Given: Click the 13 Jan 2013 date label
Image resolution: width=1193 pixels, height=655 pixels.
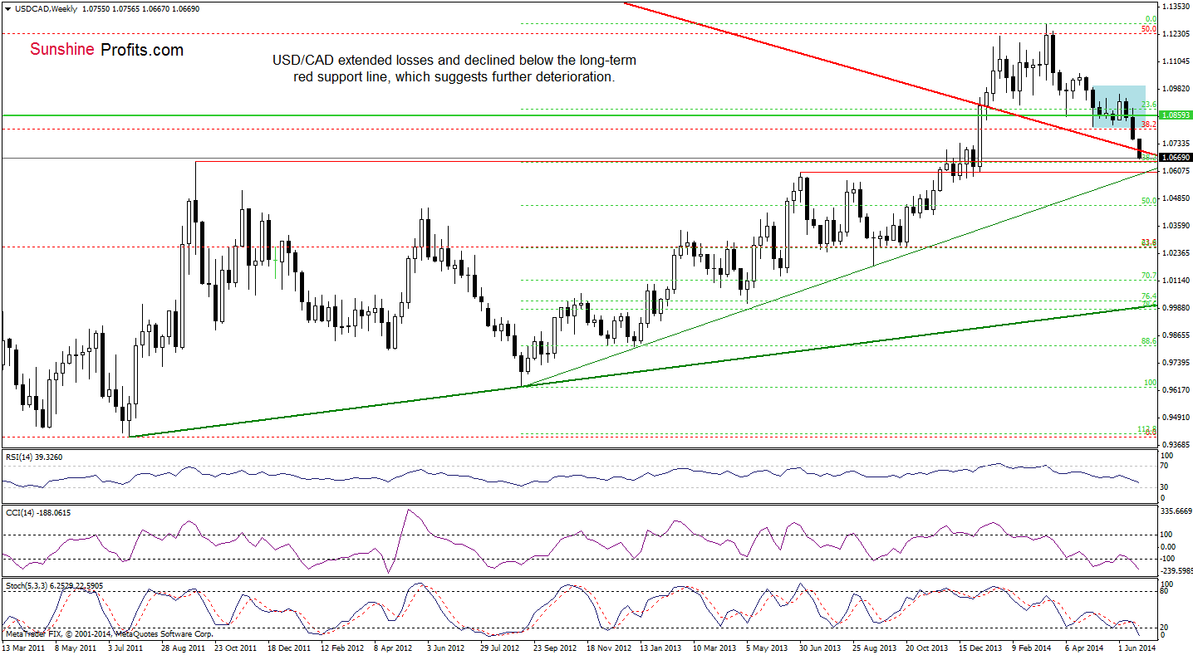Looking at the screenshot, I should (661, 647).
